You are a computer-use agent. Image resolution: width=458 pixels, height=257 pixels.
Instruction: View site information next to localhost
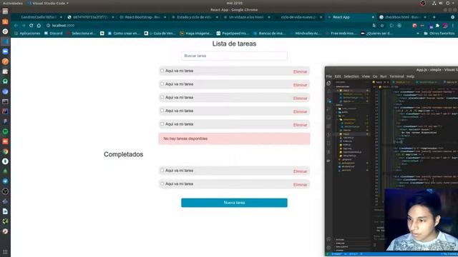pos(48,26)
